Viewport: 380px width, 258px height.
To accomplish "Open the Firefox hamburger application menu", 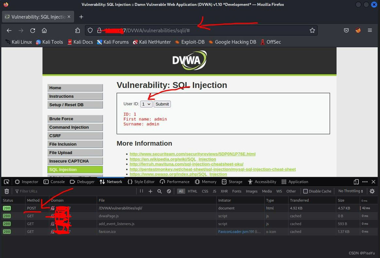I will point(370,30).
